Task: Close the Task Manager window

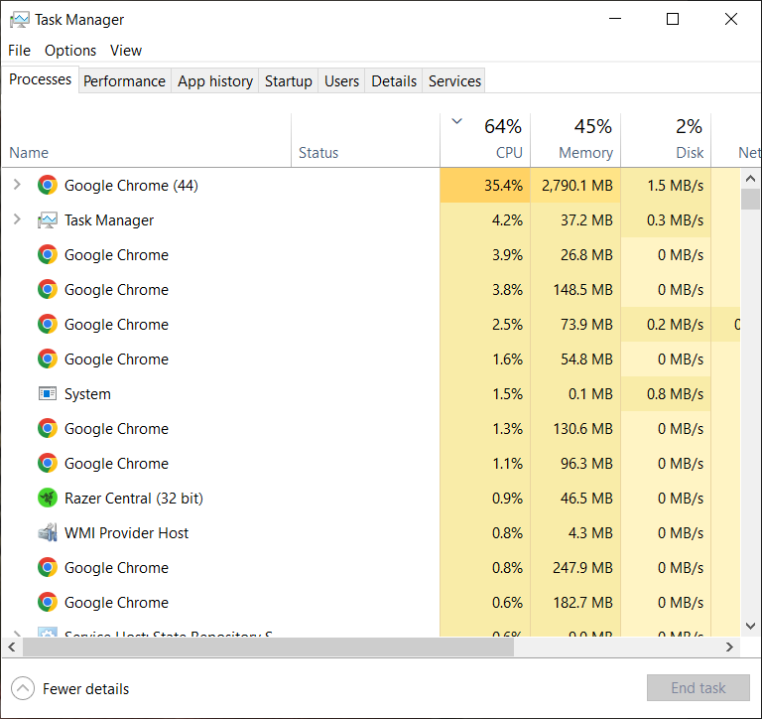Action: (731, 19)
